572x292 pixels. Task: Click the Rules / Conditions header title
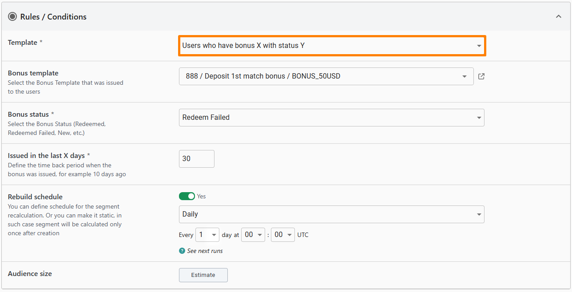click(53, 17)
